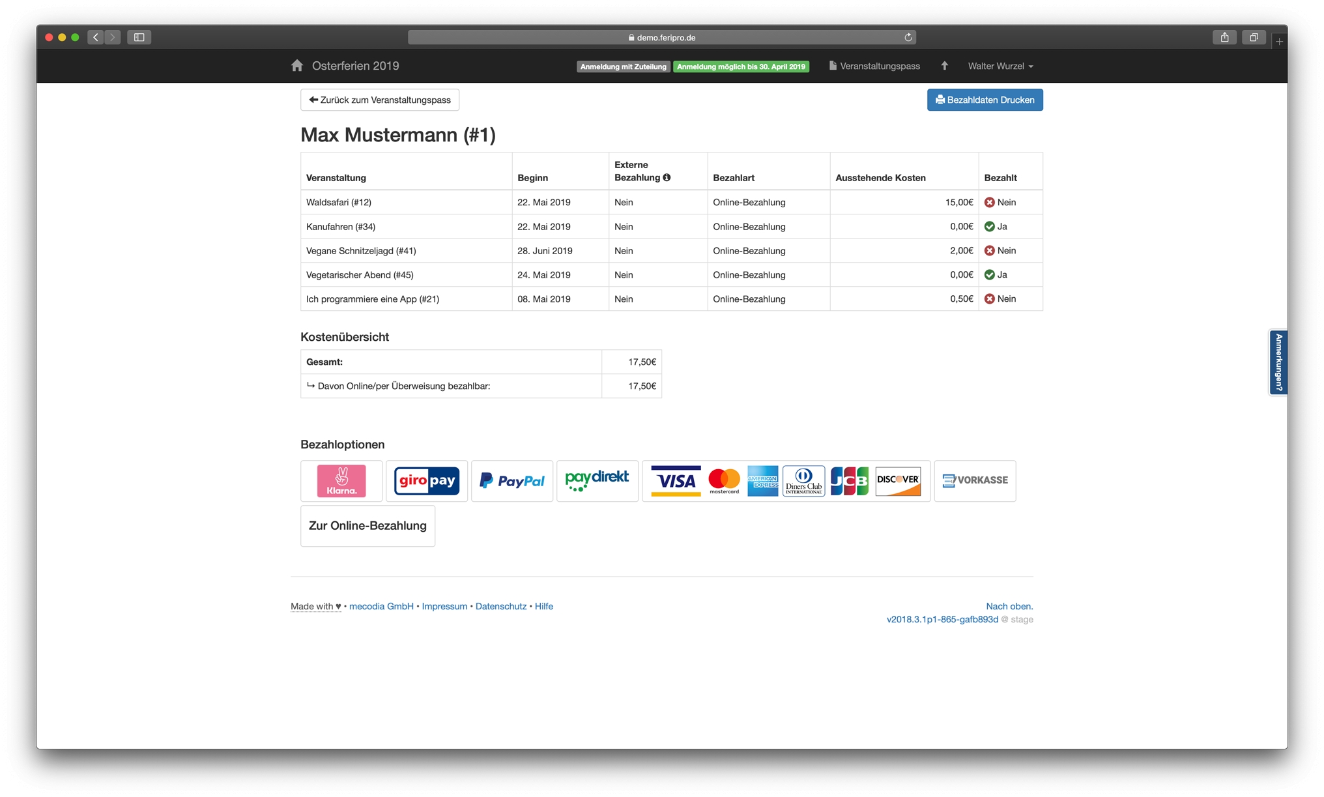Screen dimensions: 1324x797
Task: Select the PayPal payment logo
Action: pos(512,481)
